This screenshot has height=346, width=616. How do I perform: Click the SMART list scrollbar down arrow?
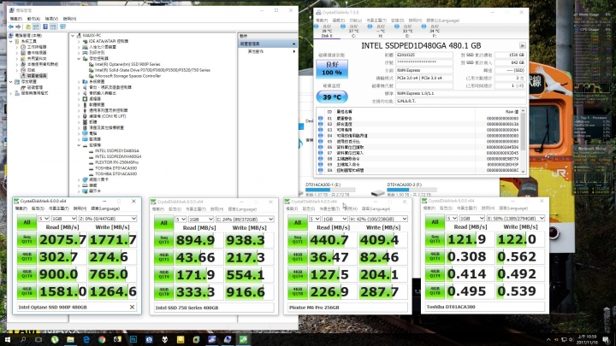pyautogui.click(x=523, y=171)
